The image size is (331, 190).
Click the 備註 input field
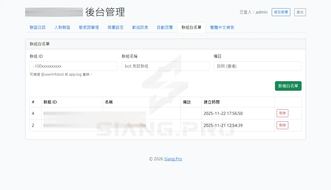(x=257, y=66)
